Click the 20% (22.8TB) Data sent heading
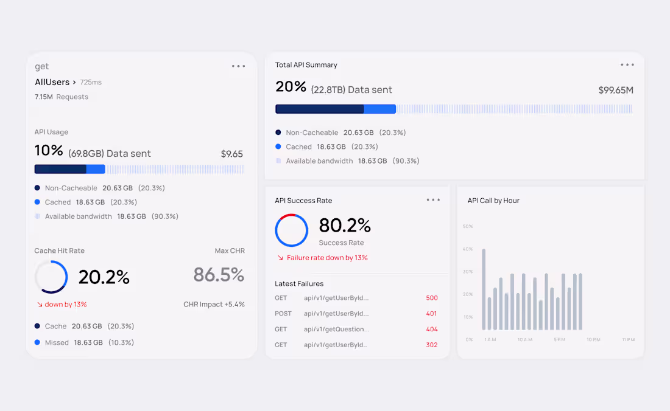Viewport: 670px width, 411px height. click(x=334, y=88)
